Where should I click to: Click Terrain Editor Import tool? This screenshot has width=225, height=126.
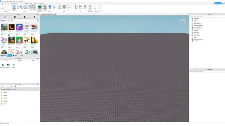point(8,66)
